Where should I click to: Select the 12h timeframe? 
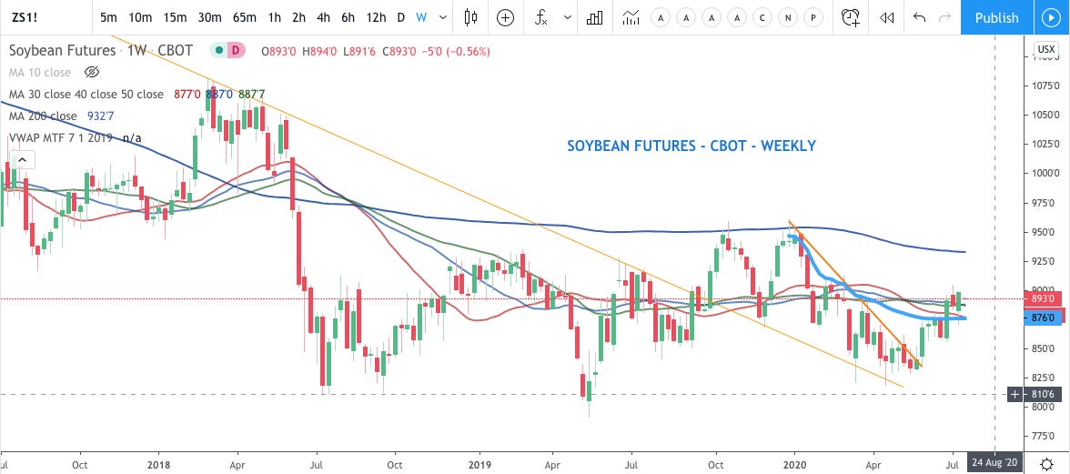[376, 17]
